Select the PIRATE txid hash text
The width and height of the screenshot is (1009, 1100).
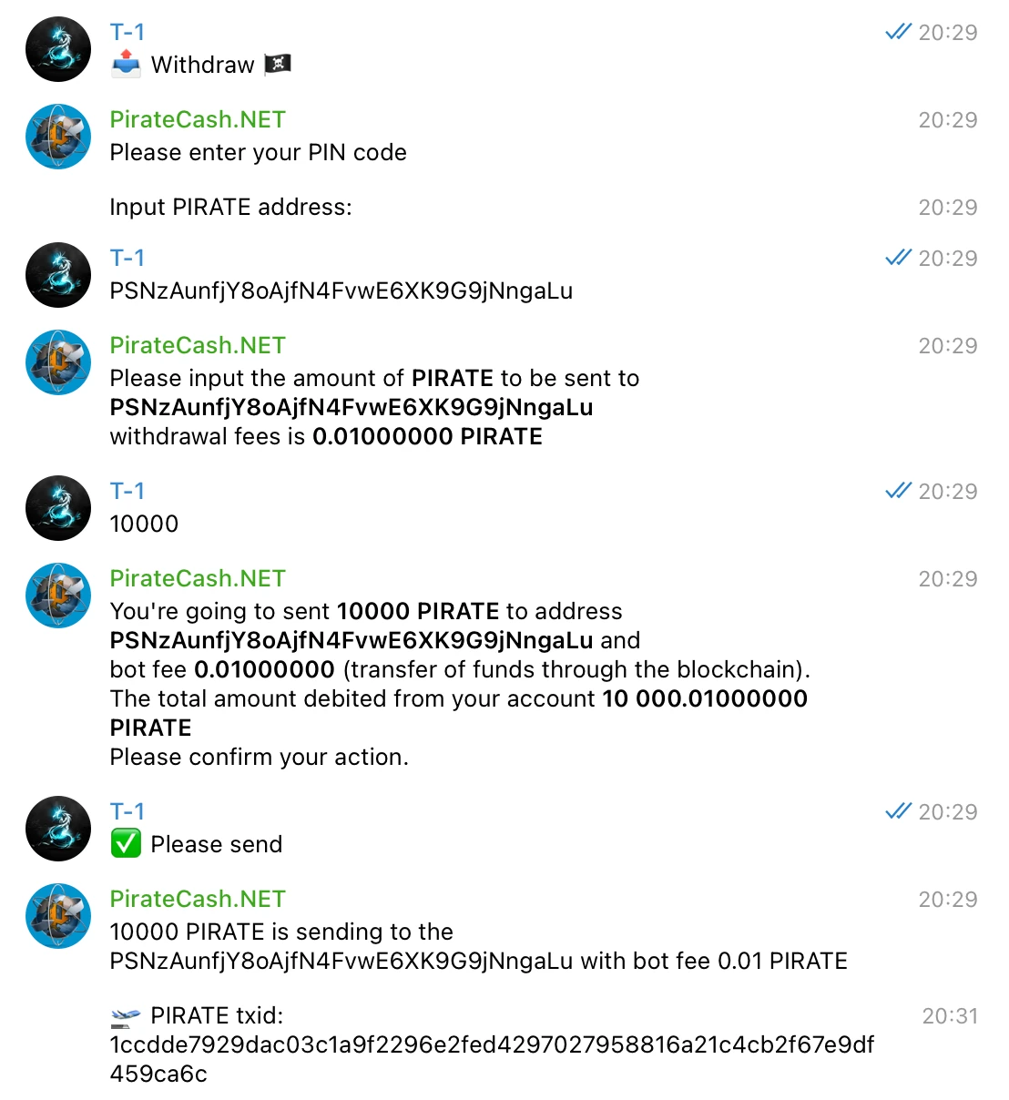tap(492, 1059)
